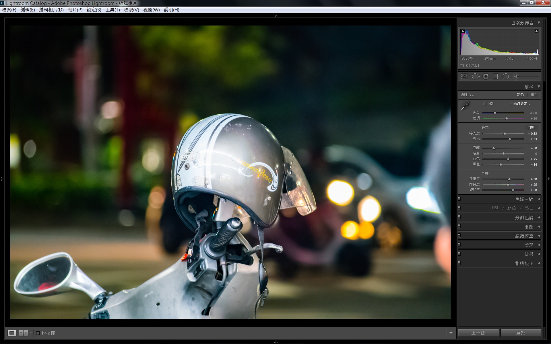551x344 pixels.
Task: Activate the Red Eye Correction tool
Action: pos(486,77)
